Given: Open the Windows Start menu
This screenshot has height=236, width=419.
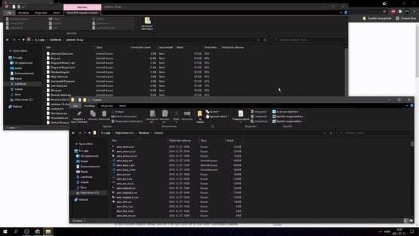Looking at the screenshot, I should [5, 231].
